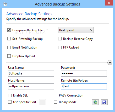
Task: Click the Host Name field with softpedia.com
Action: [x=31, y=86]
